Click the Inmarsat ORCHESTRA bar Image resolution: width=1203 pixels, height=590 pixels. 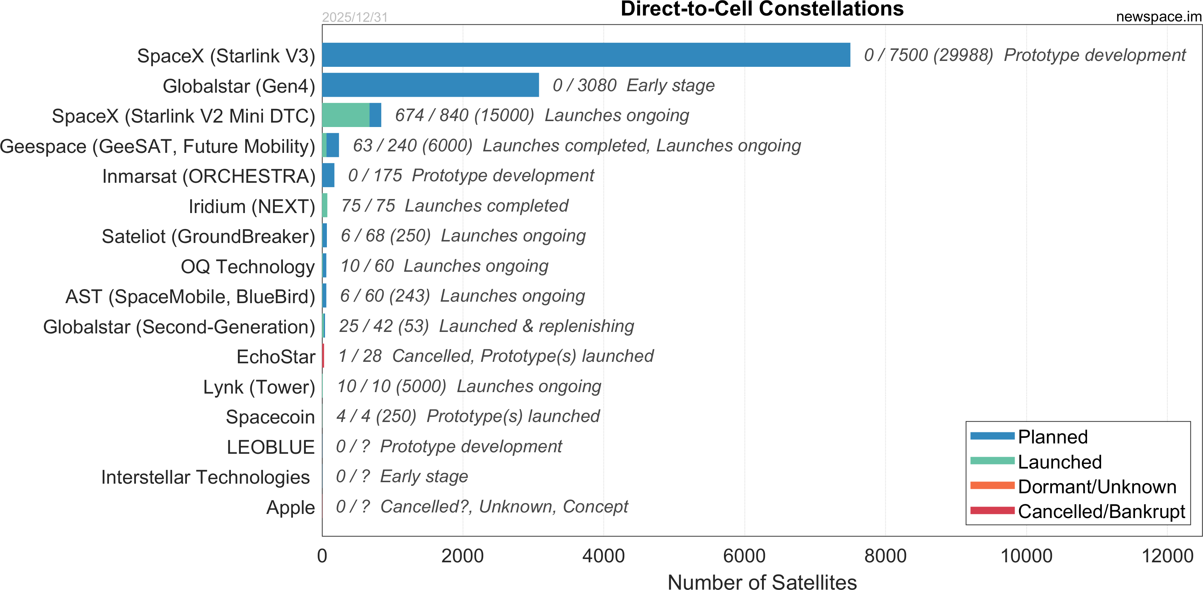[x=328, y=175]
